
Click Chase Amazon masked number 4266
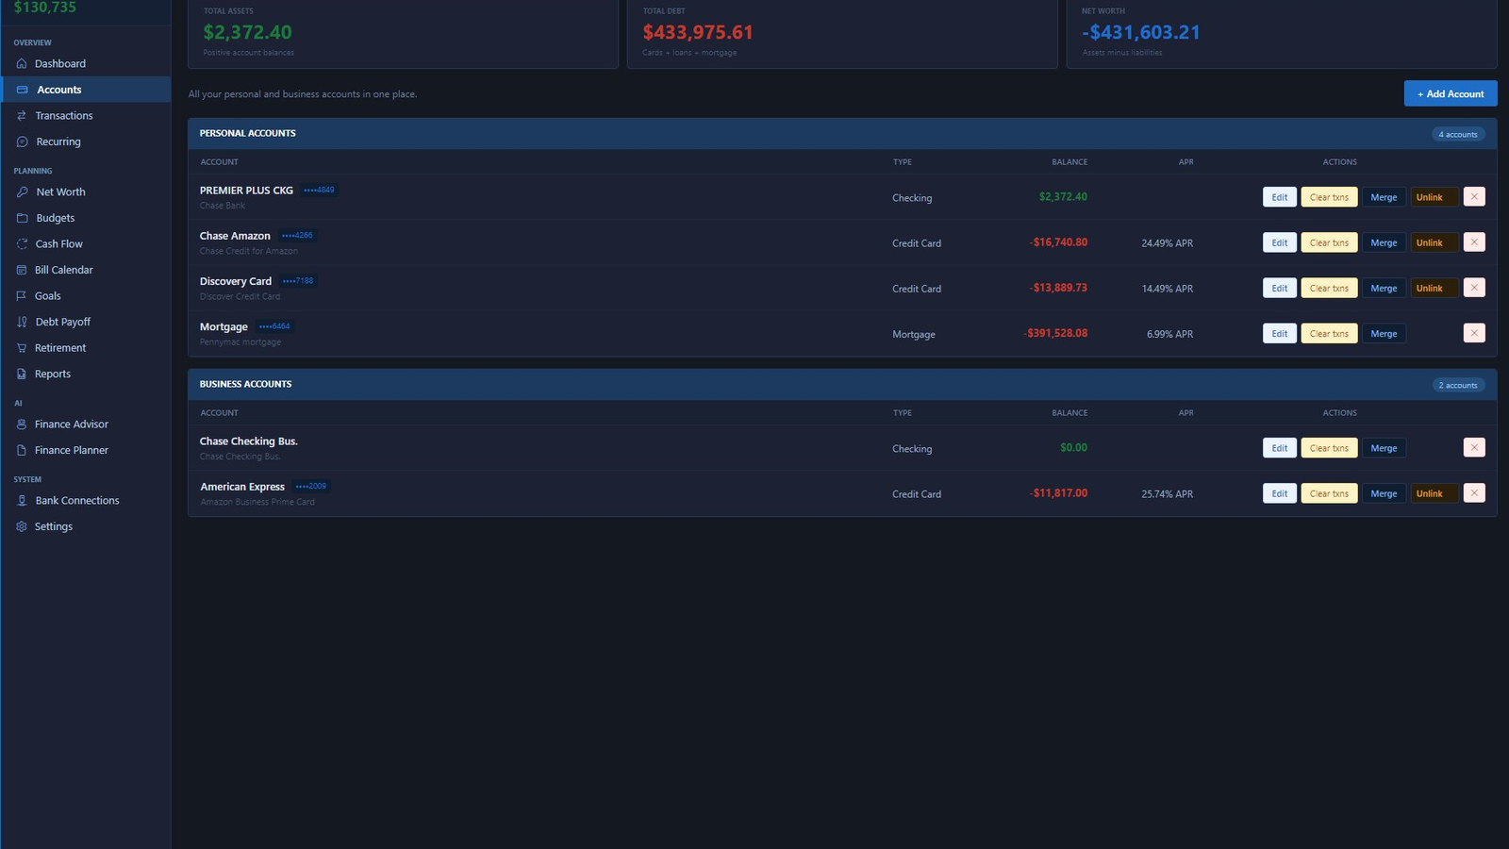(x=297, y=235)
